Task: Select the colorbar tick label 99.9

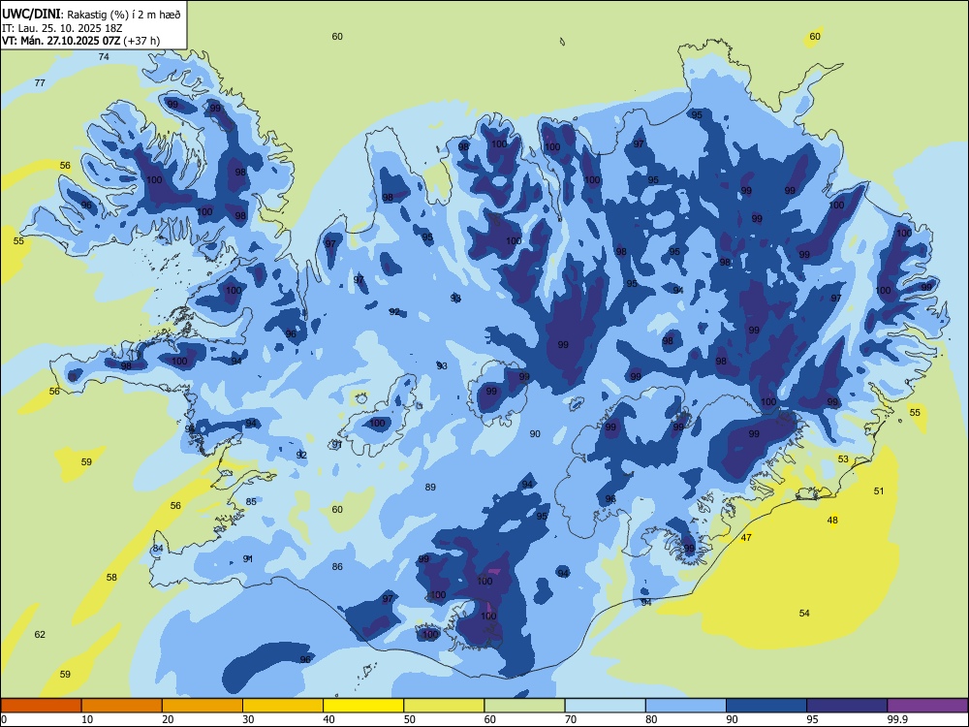Action: click(897, 719)
